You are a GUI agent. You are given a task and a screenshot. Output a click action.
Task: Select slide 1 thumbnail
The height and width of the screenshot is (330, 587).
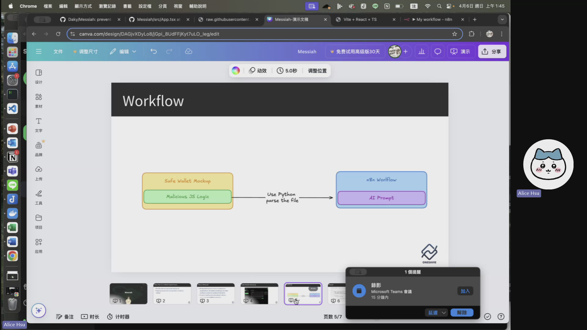point(128,294)
